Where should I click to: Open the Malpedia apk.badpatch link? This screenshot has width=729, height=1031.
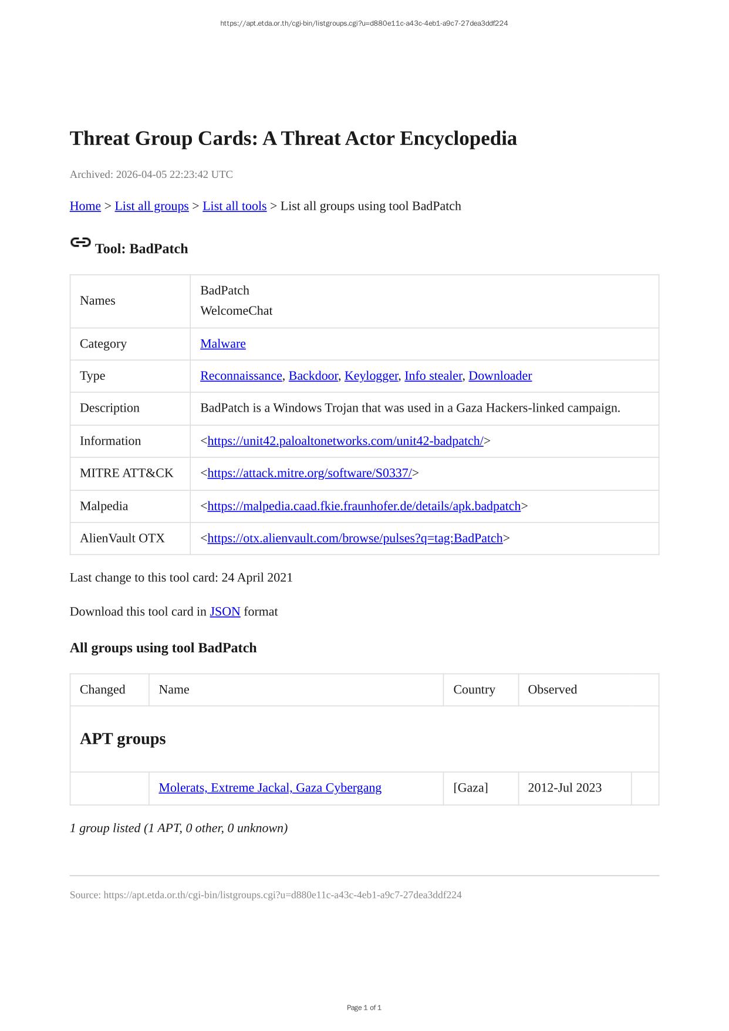click(x=364, y=506)
